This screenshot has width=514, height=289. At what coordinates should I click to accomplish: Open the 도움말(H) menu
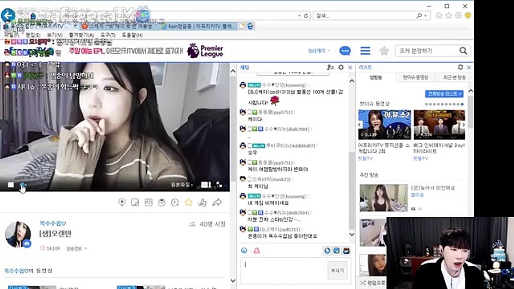click(132, 35)
